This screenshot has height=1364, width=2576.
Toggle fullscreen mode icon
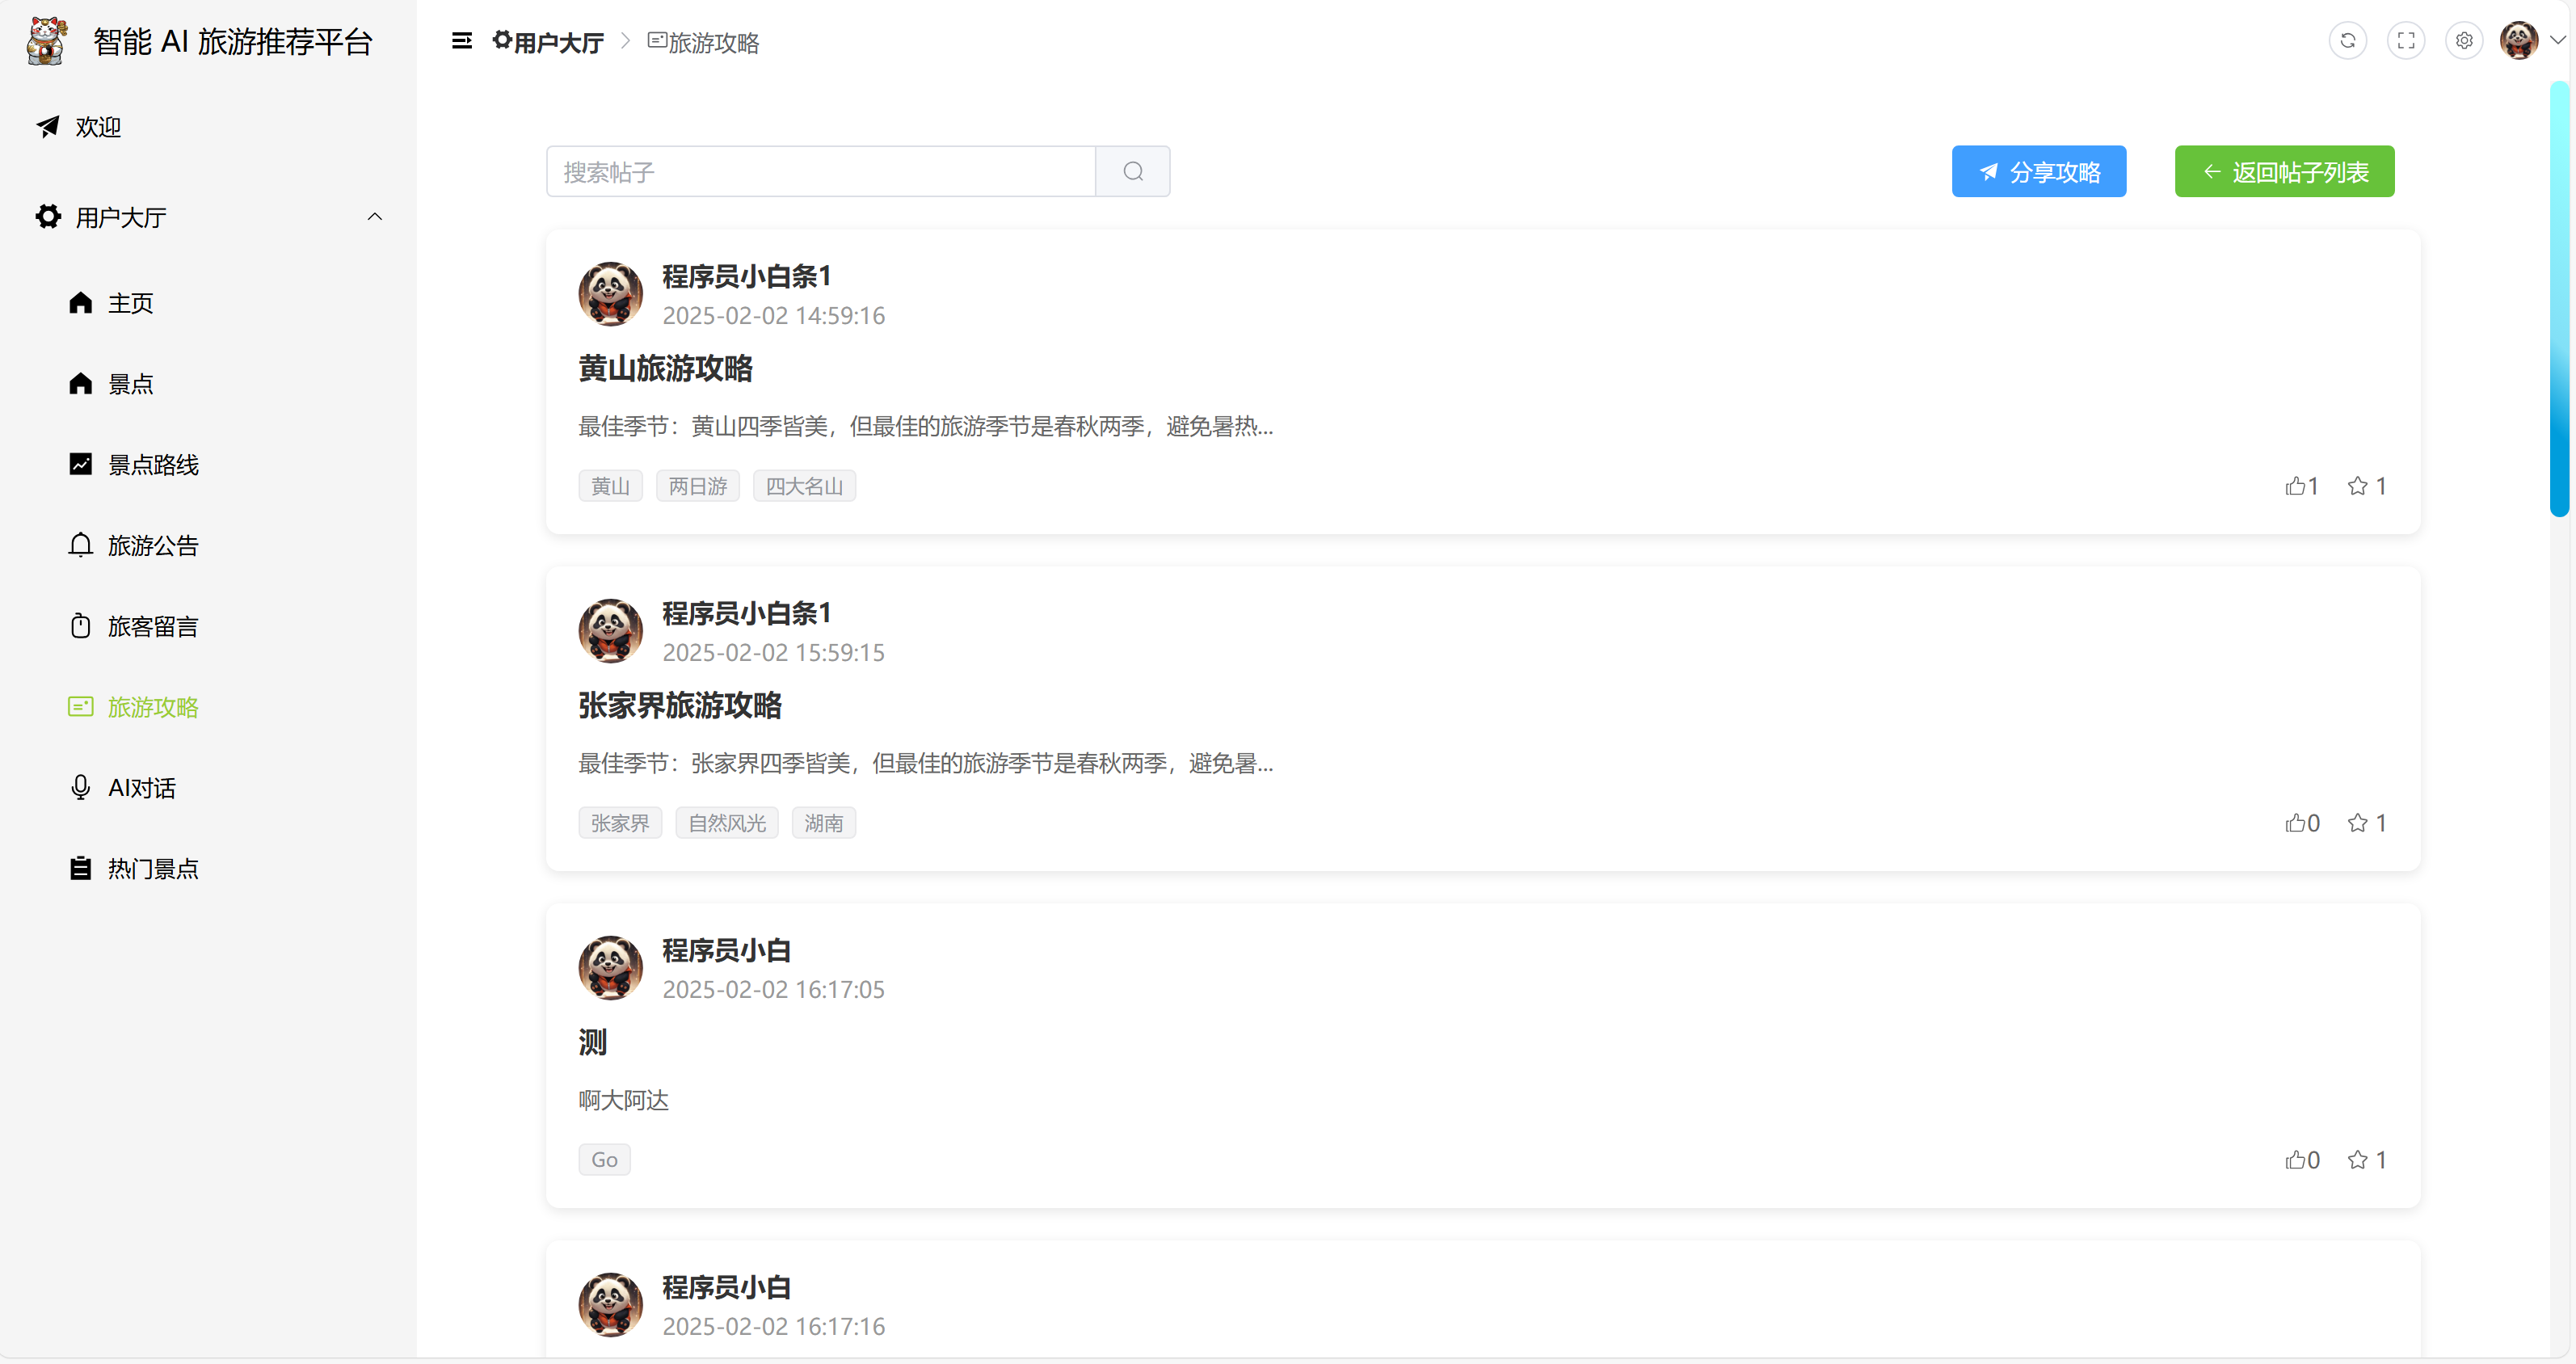2405,41
